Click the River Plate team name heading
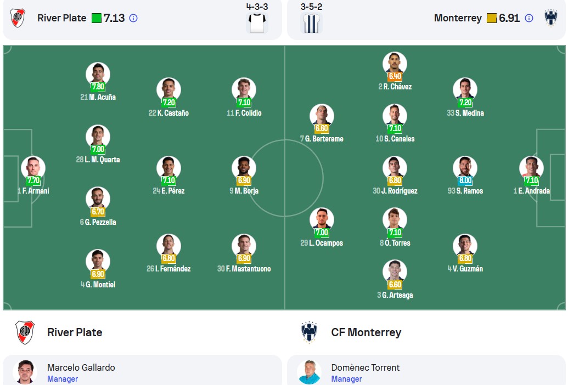This screenshot has width=568, height=385. click(x=75, y=332)
